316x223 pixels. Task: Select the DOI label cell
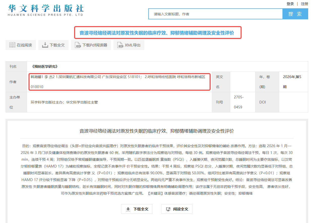pos(267,102)
